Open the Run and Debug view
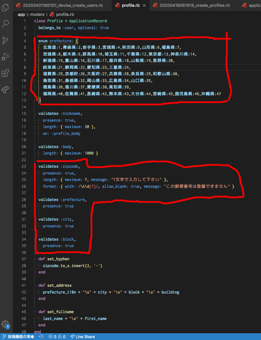 (x=5, y=57)
